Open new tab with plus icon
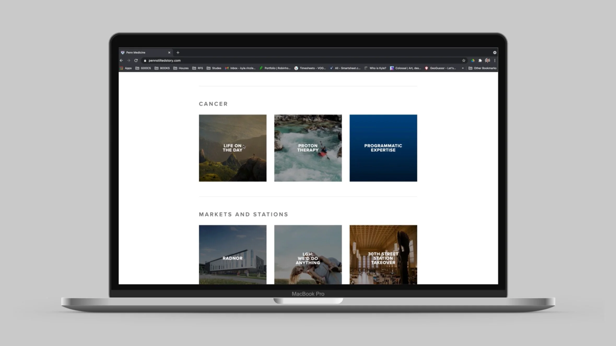This screenshot has height=346, width=616. pyautogui.click(x=178, y=53)
